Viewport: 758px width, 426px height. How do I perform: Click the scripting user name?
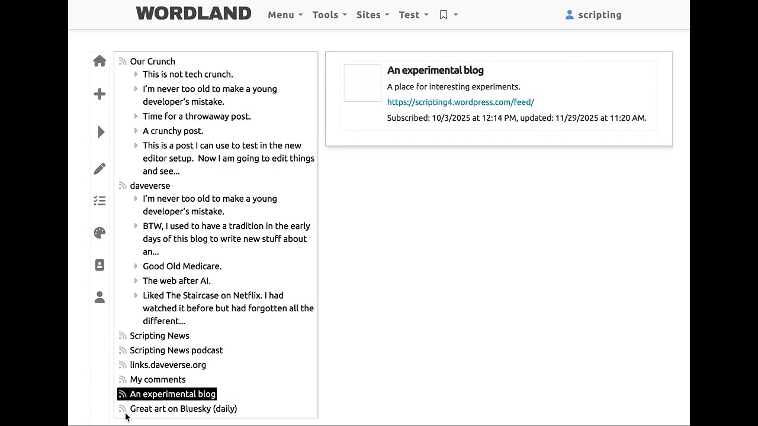[600, 15]
